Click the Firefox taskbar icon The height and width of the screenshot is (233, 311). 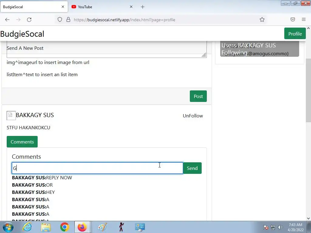point(82,227)
